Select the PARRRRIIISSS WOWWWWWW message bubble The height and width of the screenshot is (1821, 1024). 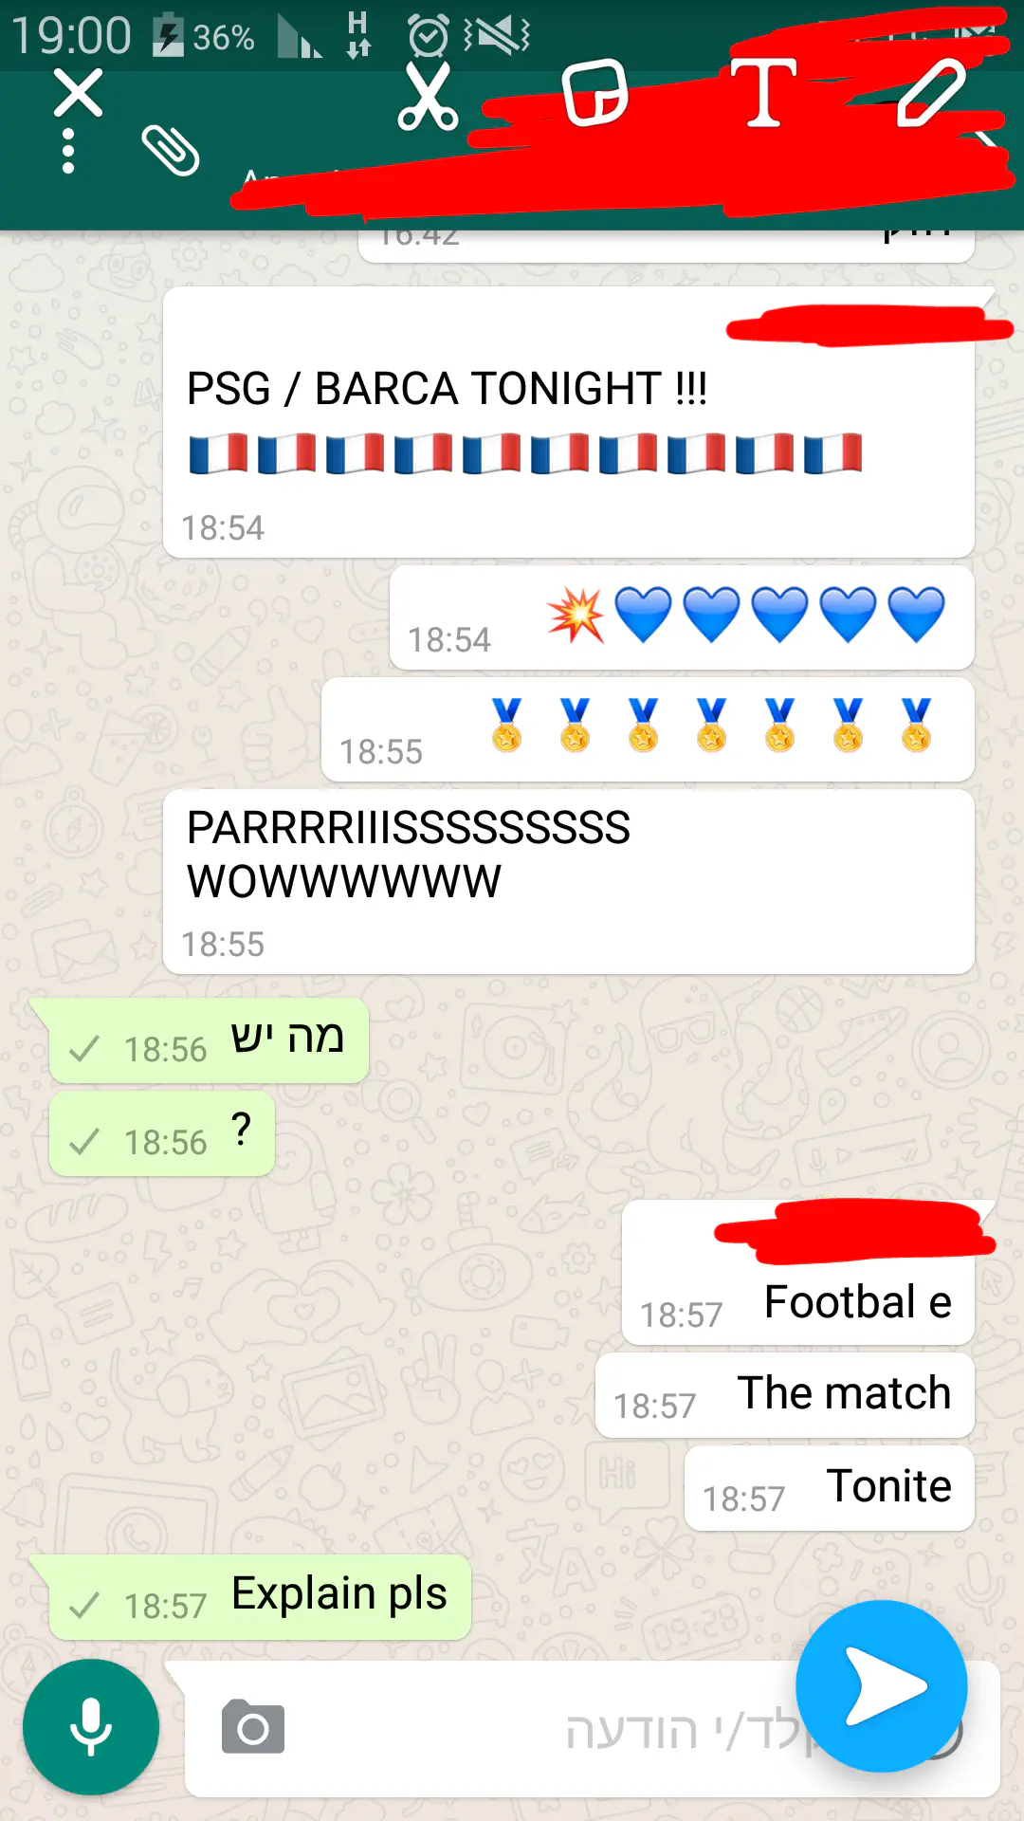tap(569, 882)
